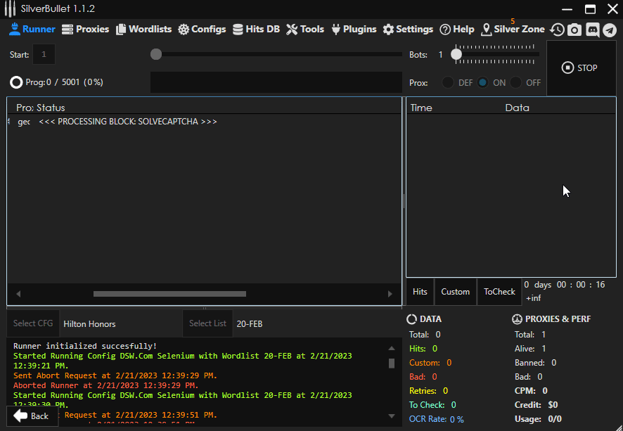This screenshot has height=431, width=623.
Task: Open the Select CFG chooser
Action: (33, 323)
